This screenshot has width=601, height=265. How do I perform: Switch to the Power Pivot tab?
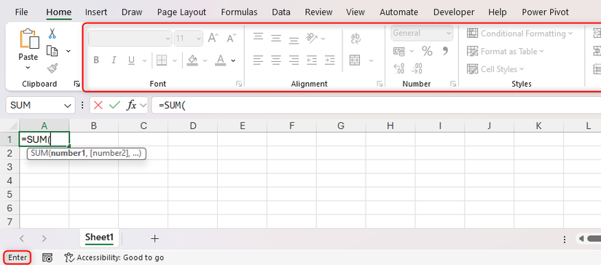click(545, 12)
